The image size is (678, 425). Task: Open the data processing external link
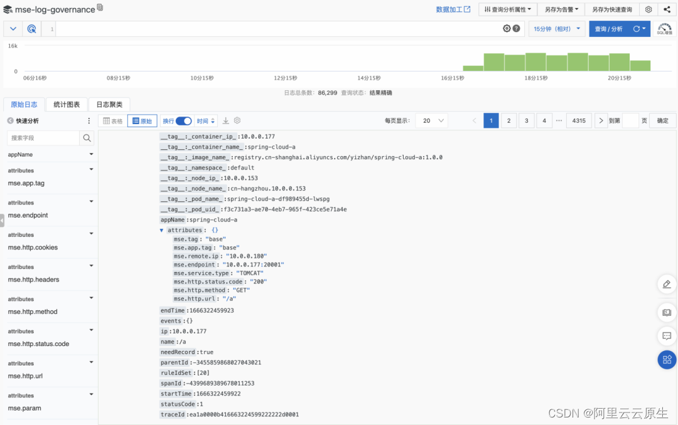click(x=453, y=9)
